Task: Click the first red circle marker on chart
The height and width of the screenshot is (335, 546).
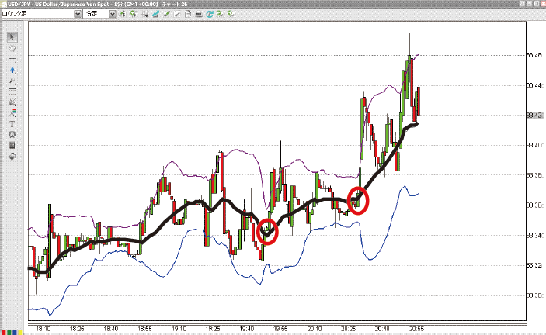Action: point(267,231)
